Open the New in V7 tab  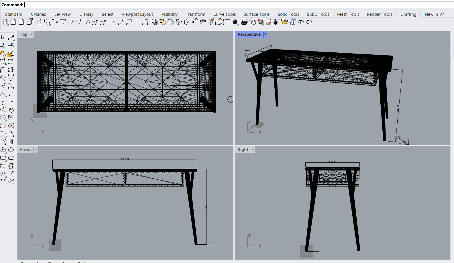coord(435,14)
